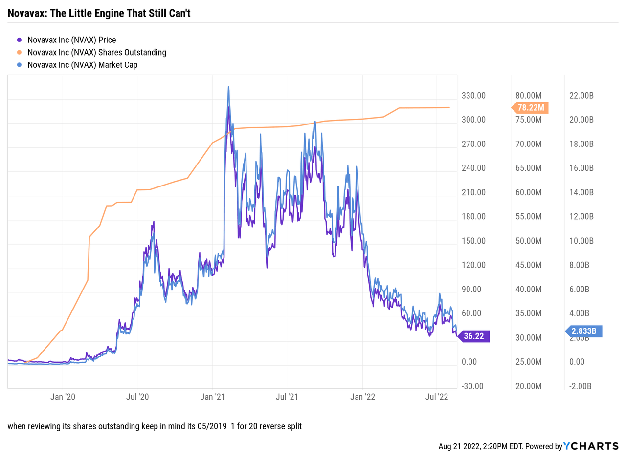Viewport: 626px width, 455px height.
Task: Click the 60.00M shares axis value
Action: pos(530,192)
